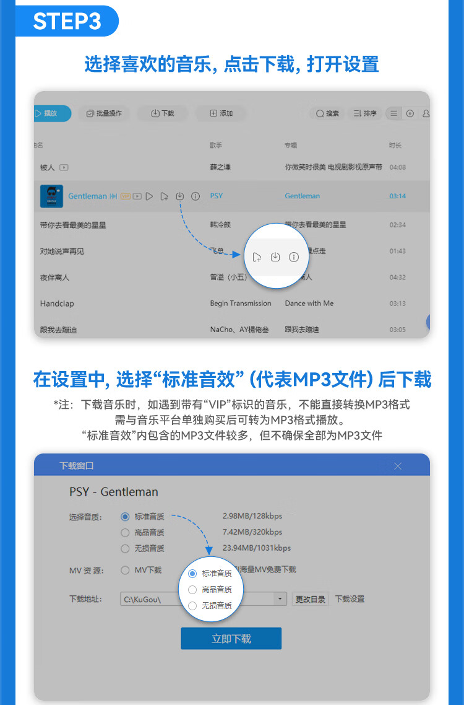The height and width of the screenshot is (705, 464).
Task: Click the PSY - Gentleman dialog title
Action: (114, 492)
